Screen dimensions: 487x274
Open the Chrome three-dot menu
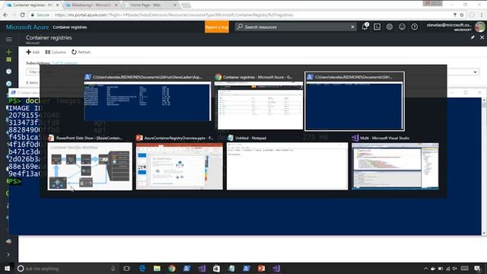coord(482,14)
